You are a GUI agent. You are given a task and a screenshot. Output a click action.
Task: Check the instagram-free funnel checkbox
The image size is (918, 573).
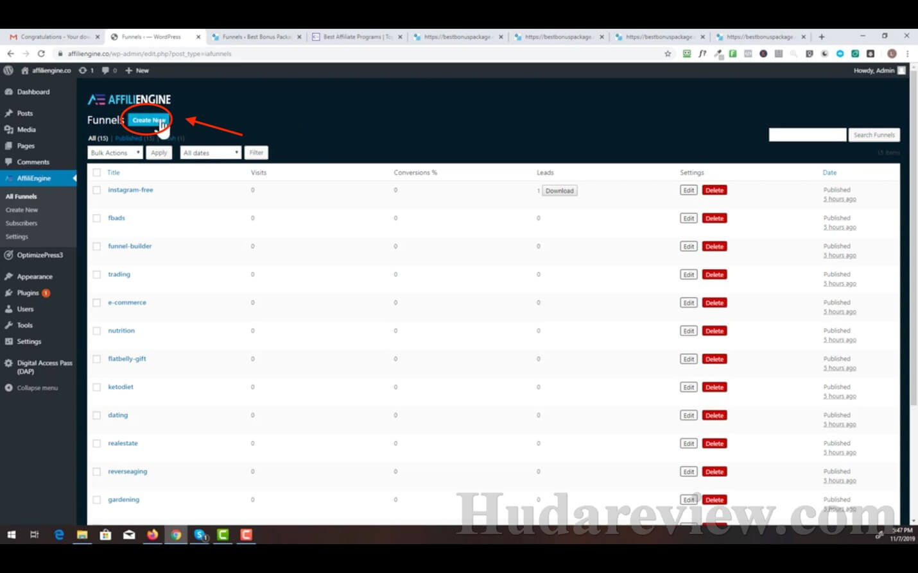click(x=97, y=190)
